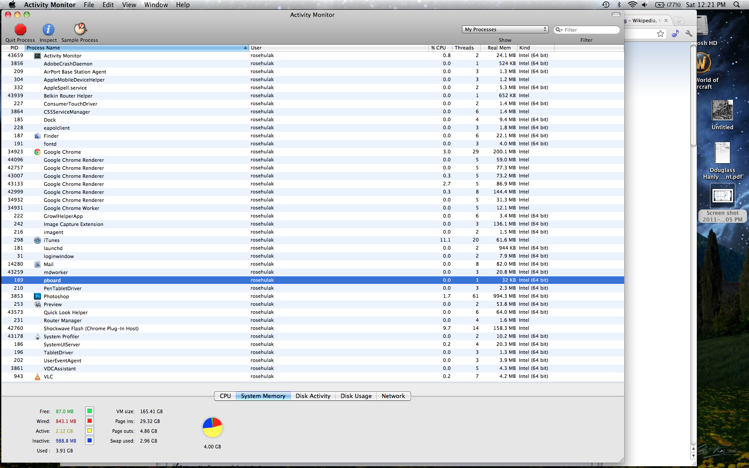
Task: Select the Screen shot file on desktop
Action: 722,203
